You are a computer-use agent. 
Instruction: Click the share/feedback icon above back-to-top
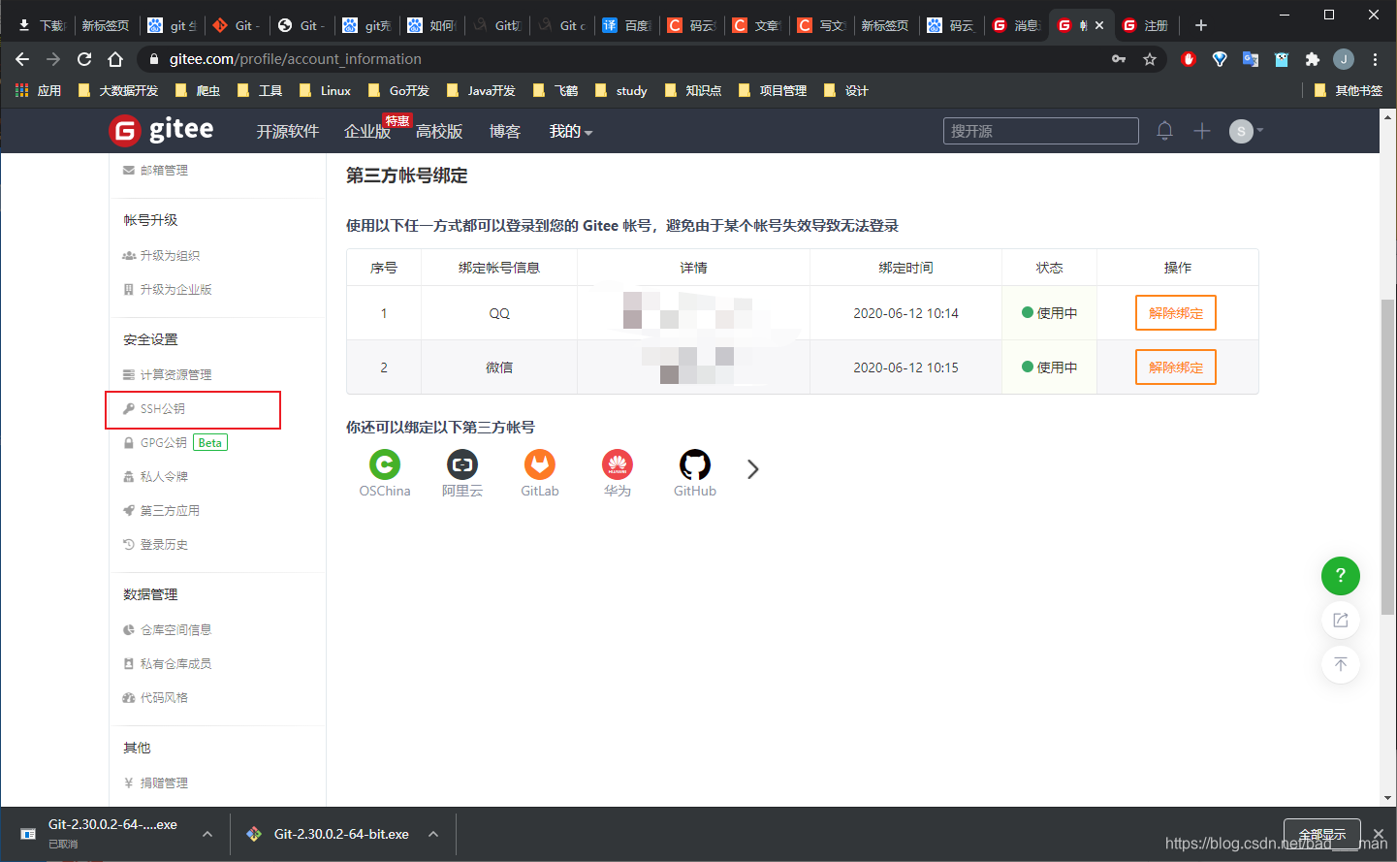coord(1340,620)
